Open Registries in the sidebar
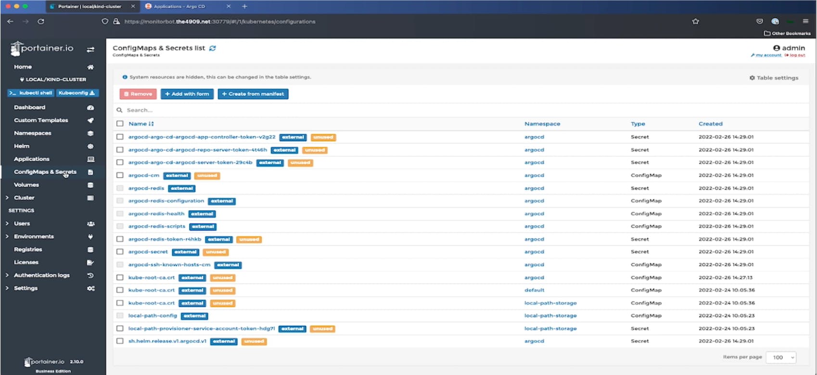Image resolution: width=817 pixels, height=375 pixels. [x=28, y=250]
